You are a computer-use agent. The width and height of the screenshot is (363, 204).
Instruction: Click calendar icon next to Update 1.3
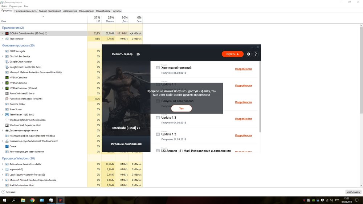pyautogui.click(x=158, y=118)
